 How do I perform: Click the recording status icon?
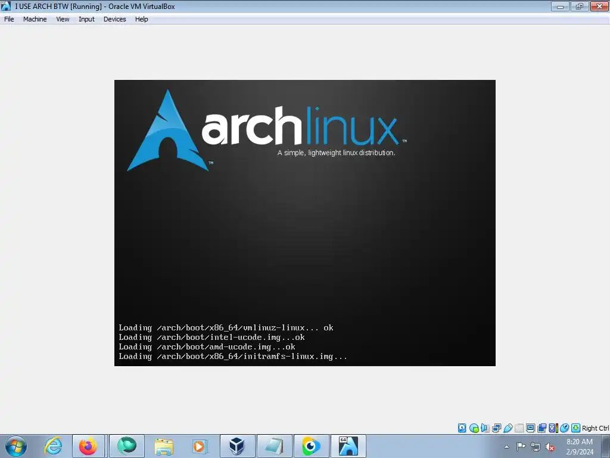[541, 428]
